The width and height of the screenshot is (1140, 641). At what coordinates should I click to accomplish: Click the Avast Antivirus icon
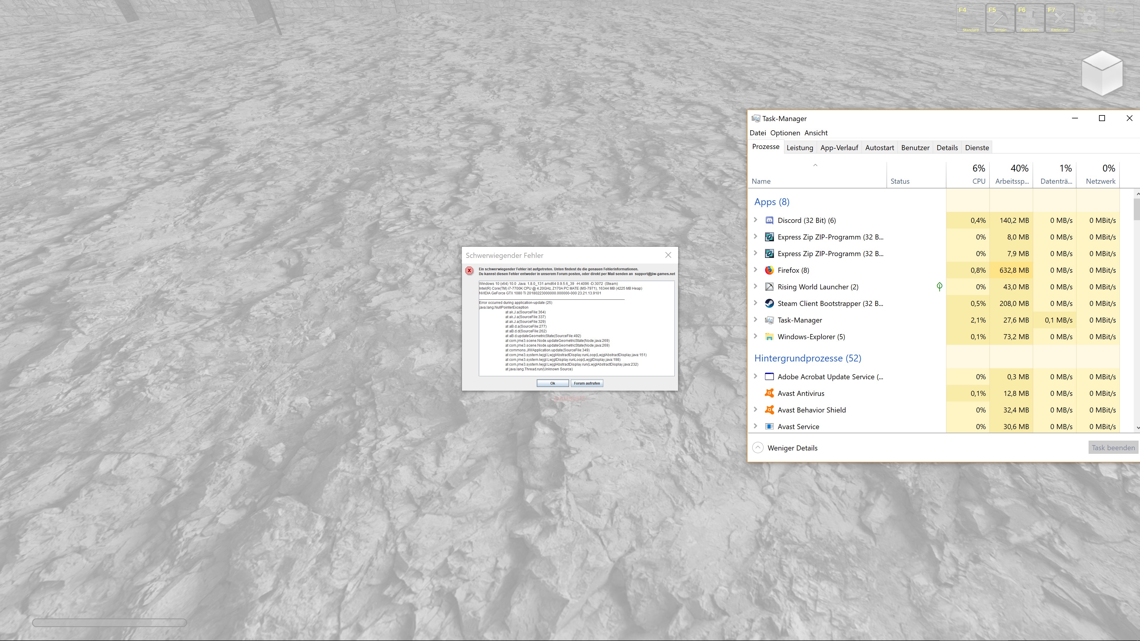pos(769,393)
